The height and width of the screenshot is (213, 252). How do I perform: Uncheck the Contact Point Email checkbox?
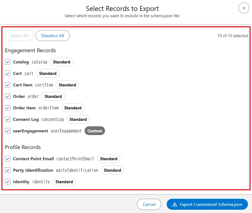pyautogui.click(x=8, y=159)
